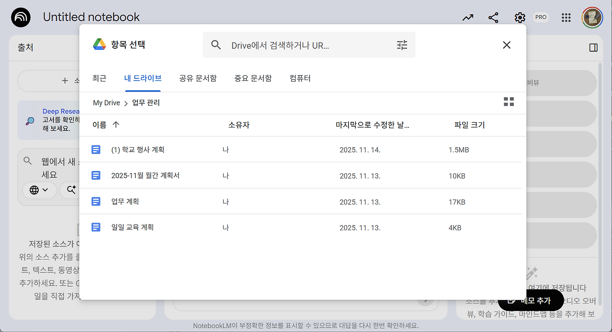The width and height of the screenshot is (612, 332).
Task: Switch to grid view layout
Action: 509,102
